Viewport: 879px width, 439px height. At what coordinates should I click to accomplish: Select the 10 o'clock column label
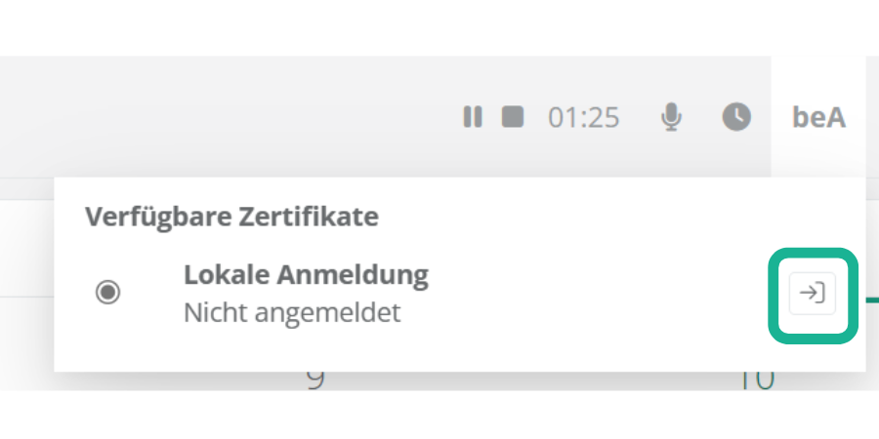758,380
